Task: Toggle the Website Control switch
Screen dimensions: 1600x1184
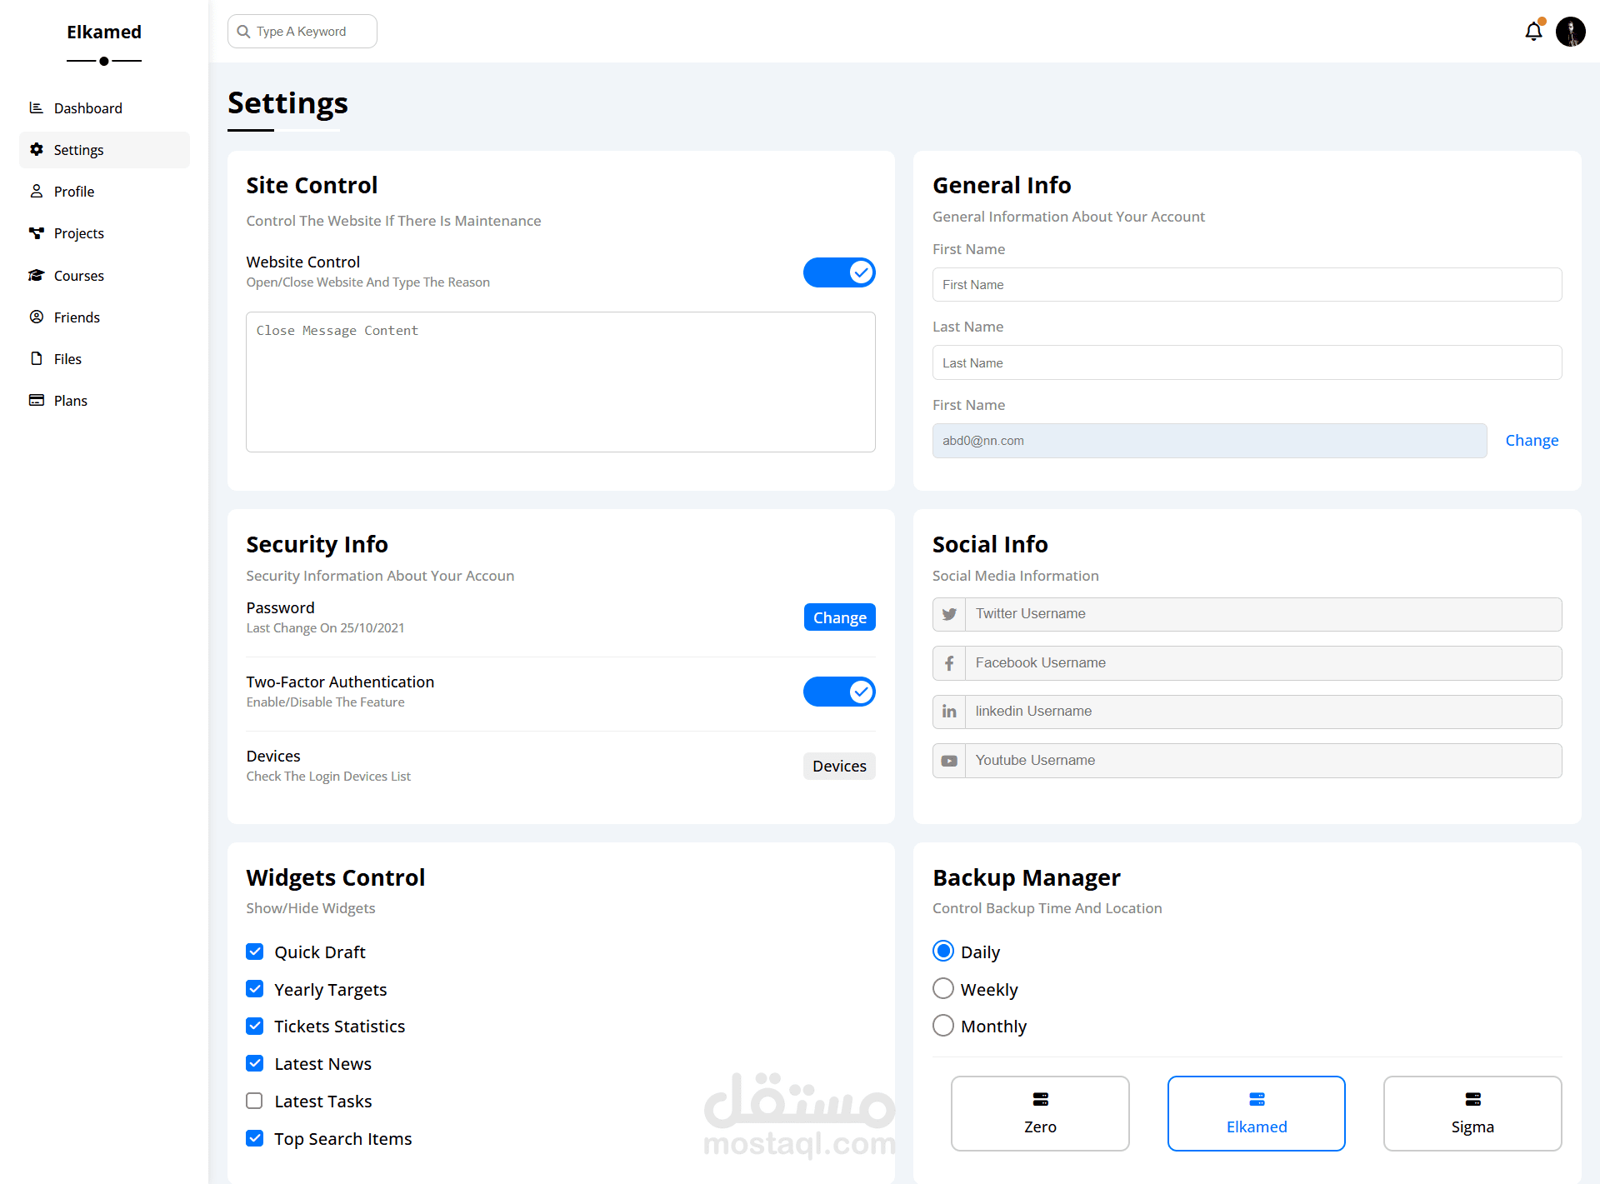Action: pos(839,272)
